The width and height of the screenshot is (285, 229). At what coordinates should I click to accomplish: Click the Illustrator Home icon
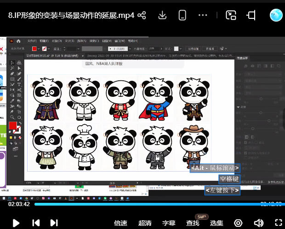coord(18,41)
